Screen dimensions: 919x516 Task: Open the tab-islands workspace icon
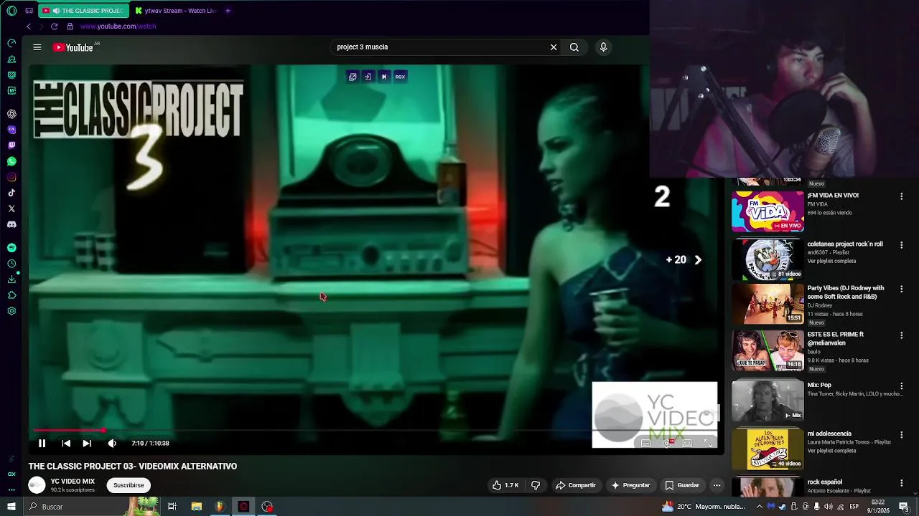tap(29, 11)
